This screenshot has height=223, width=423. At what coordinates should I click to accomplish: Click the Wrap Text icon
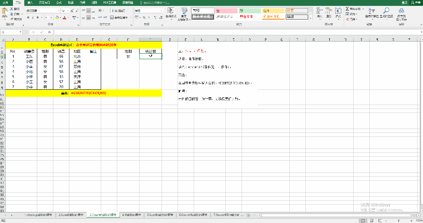click(112, 11)
